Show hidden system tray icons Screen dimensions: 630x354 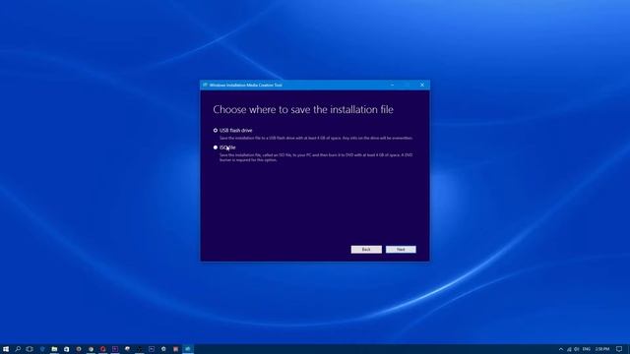(x=561, y=349)
